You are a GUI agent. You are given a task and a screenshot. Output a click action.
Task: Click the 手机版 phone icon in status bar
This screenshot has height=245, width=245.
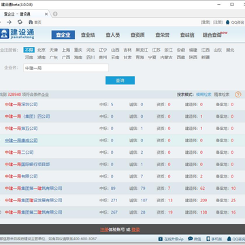208,239
